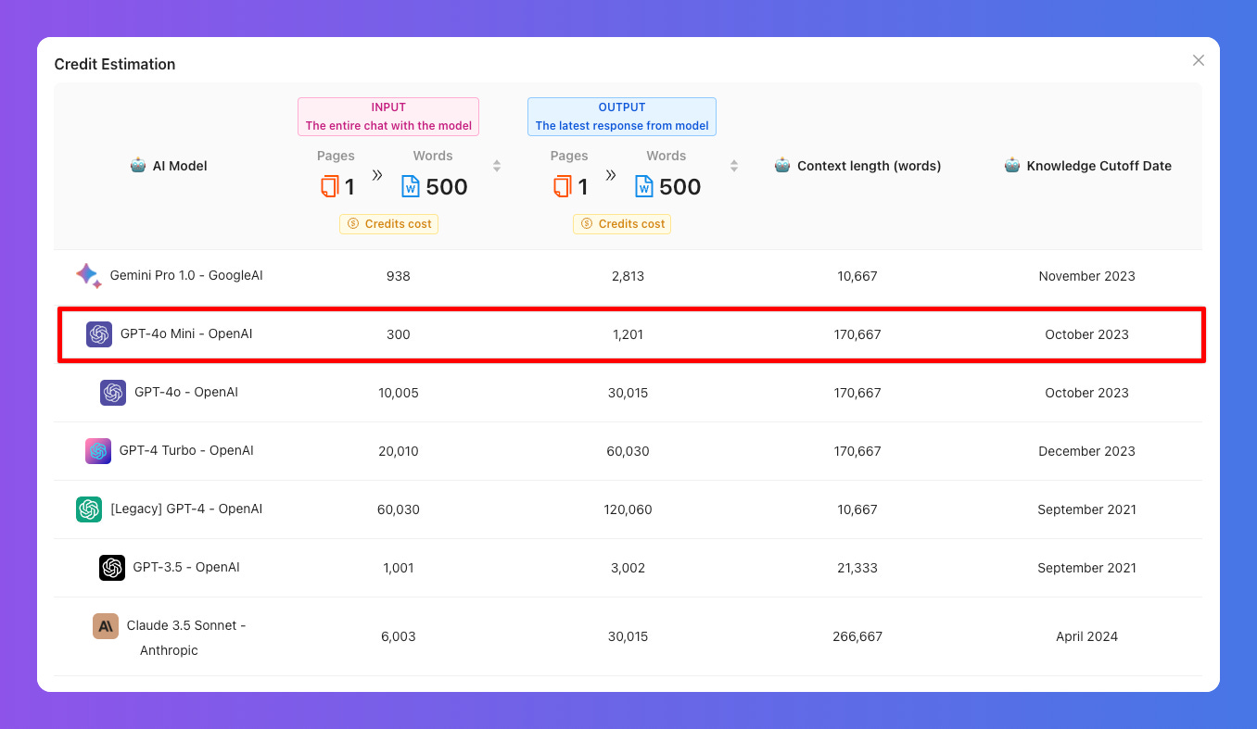
Task: Click the OUTPUT latest response label badge
Action: tap(622, 117)
